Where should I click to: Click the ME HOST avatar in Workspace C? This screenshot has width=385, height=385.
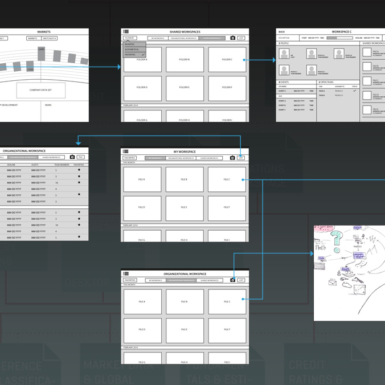point(284,54)
